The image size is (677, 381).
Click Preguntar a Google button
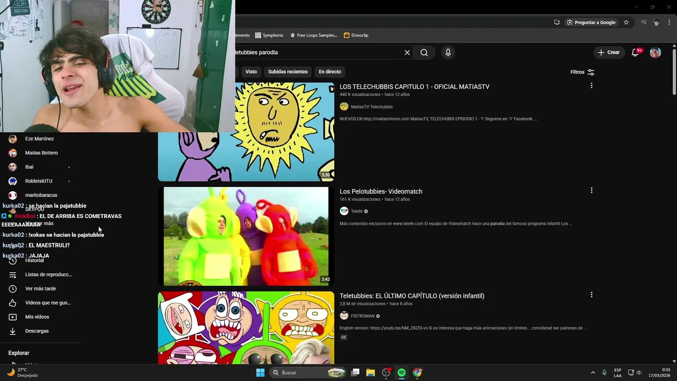(591, 22)
